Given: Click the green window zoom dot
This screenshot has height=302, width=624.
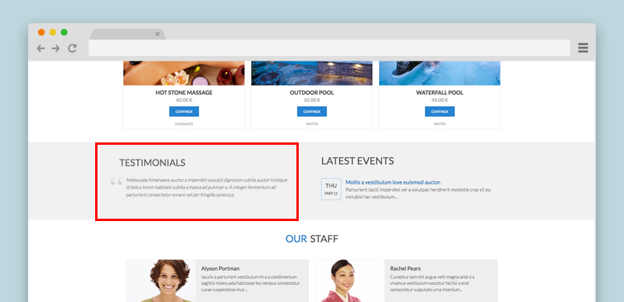Looking at the screenshot, I should click(64, 32).
